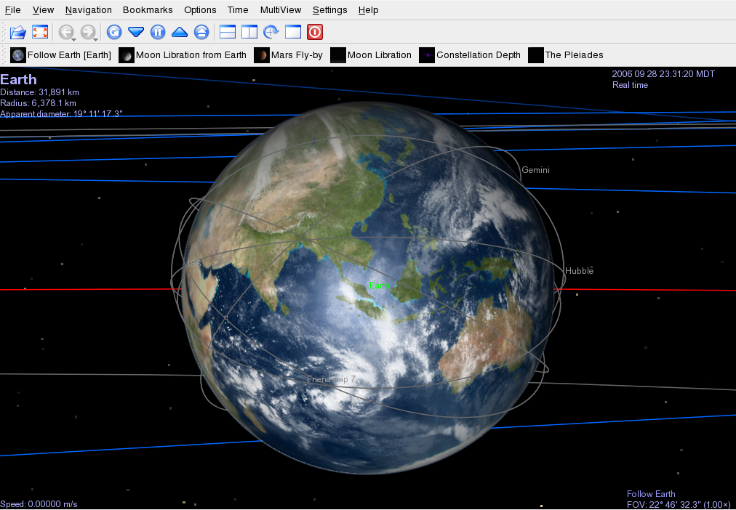Screen dimensions: 736x510
Task: Click the Open file folder icon
Action: [x=18, y=33]
